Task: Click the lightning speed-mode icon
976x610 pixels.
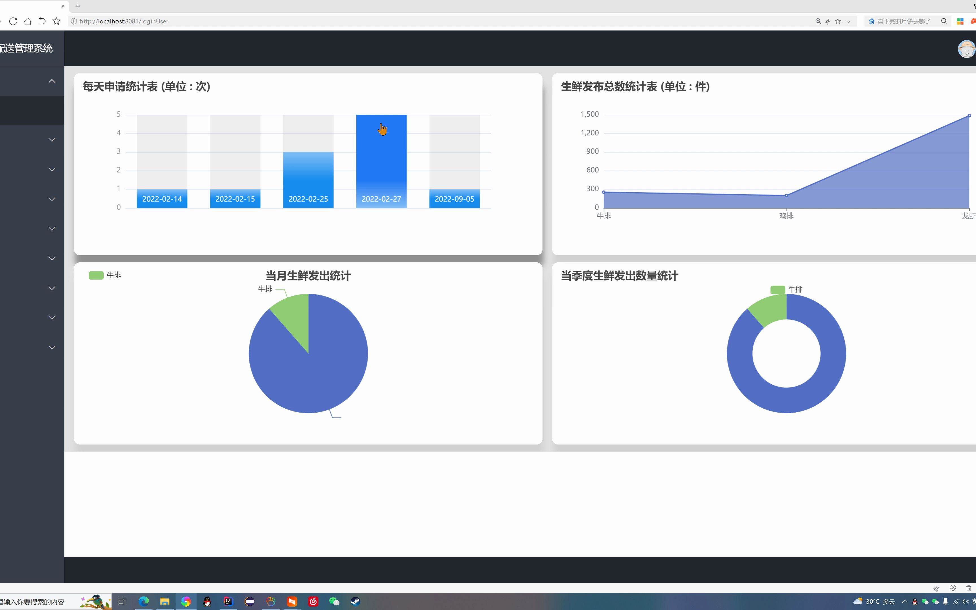Action: click(828, 21)
